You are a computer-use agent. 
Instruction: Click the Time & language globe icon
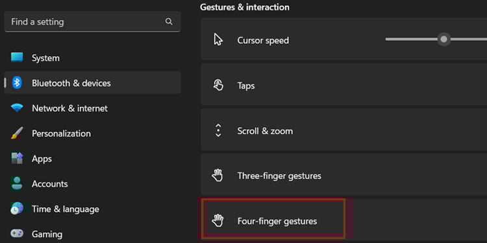[17, 209]
